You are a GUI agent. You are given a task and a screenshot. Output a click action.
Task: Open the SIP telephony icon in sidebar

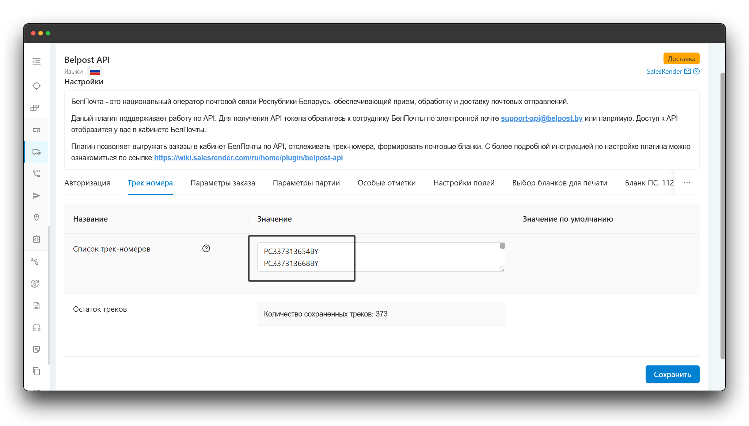[36, 173]
